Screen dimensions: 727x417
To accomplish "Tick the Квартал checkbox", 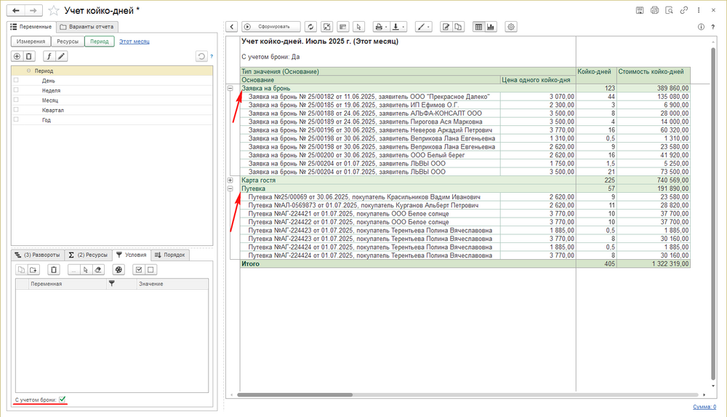I will pos(16,110).
